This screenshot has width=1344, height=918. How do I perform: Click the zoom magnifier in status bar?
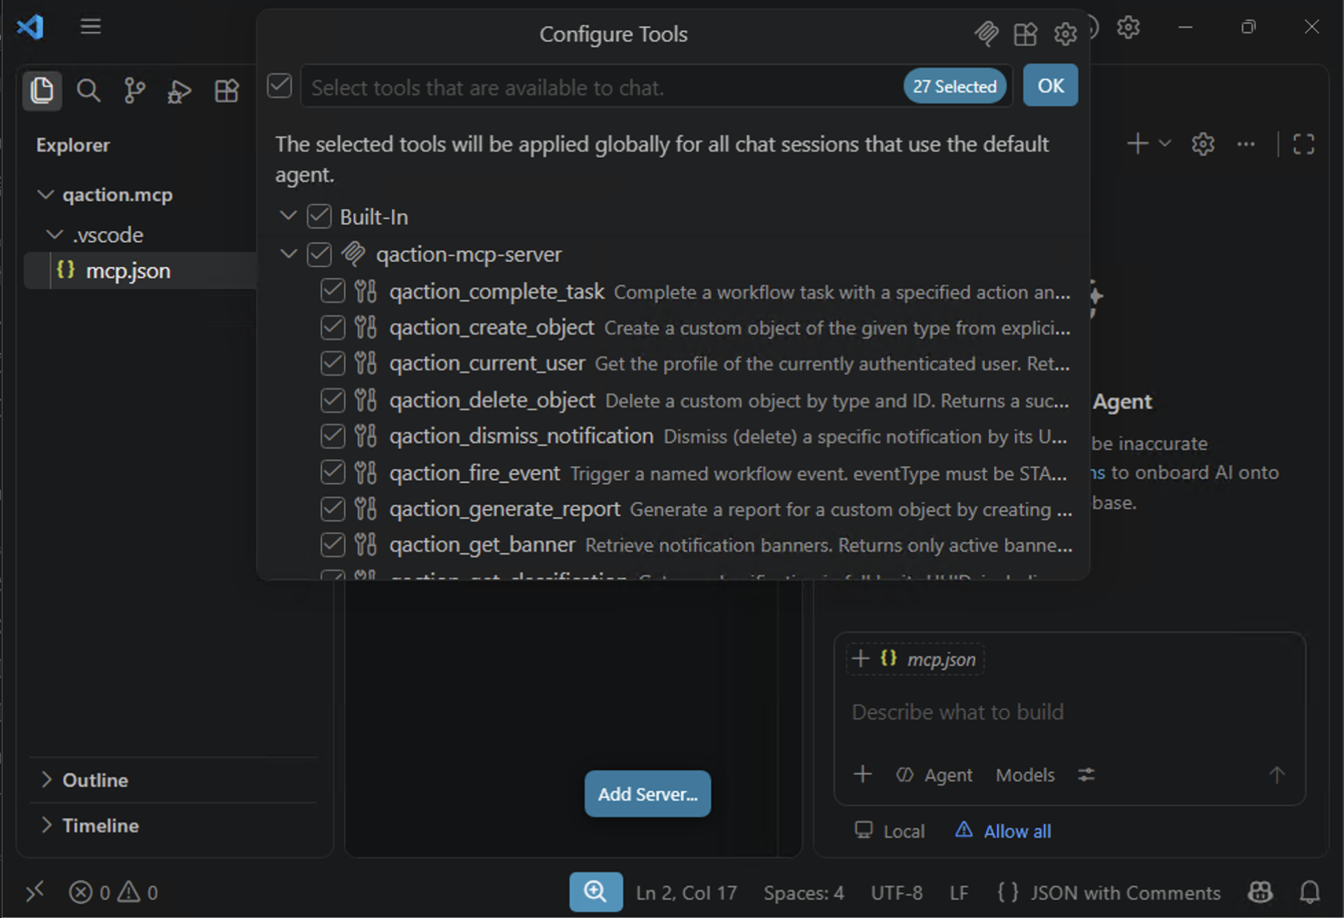tap(596, 892)
